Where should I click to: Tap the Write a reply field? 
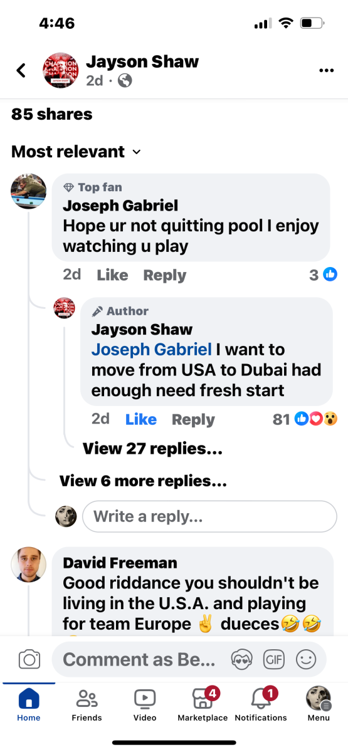pos(209,516)
